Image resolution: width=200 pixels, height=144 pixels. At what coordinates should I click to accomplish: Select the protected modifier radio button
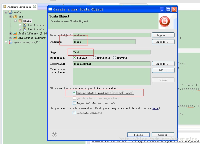coord(94,58)
